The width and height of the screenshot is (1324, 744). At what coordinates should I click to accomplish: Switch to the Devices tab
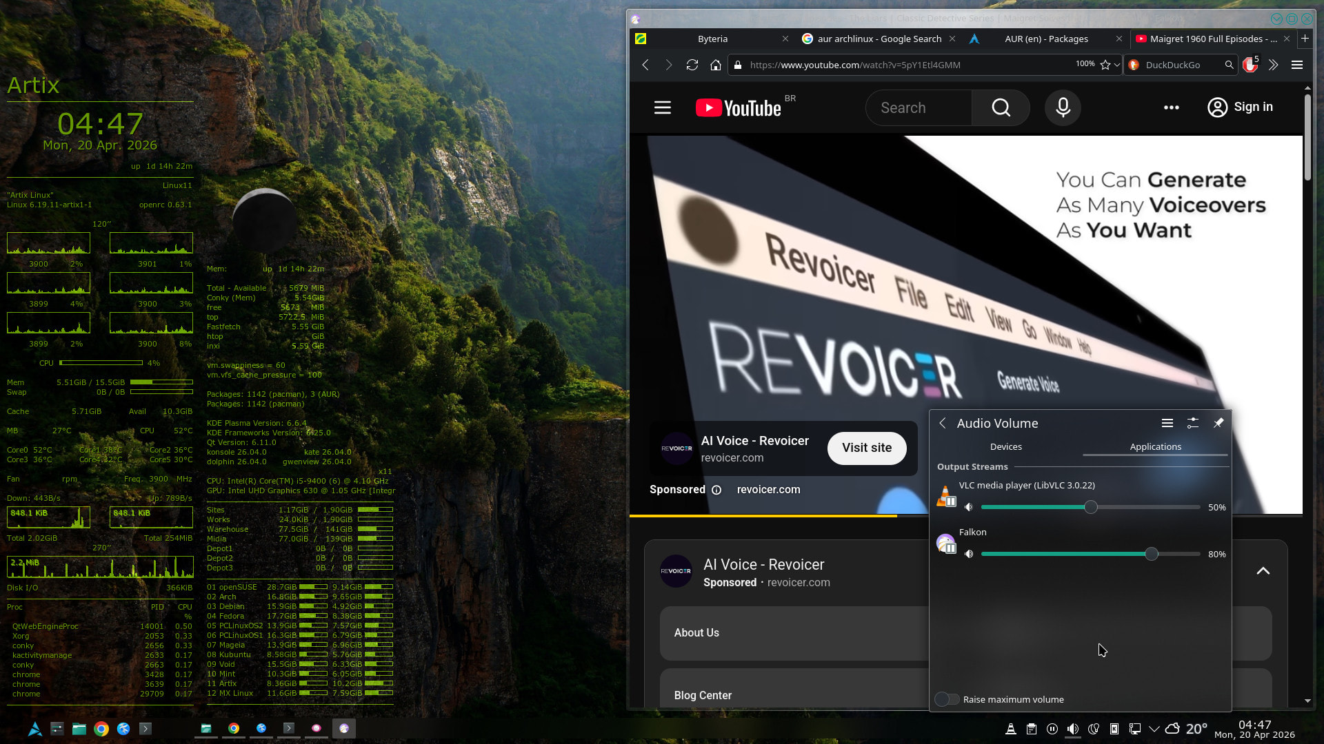[x=1005, y=446]
